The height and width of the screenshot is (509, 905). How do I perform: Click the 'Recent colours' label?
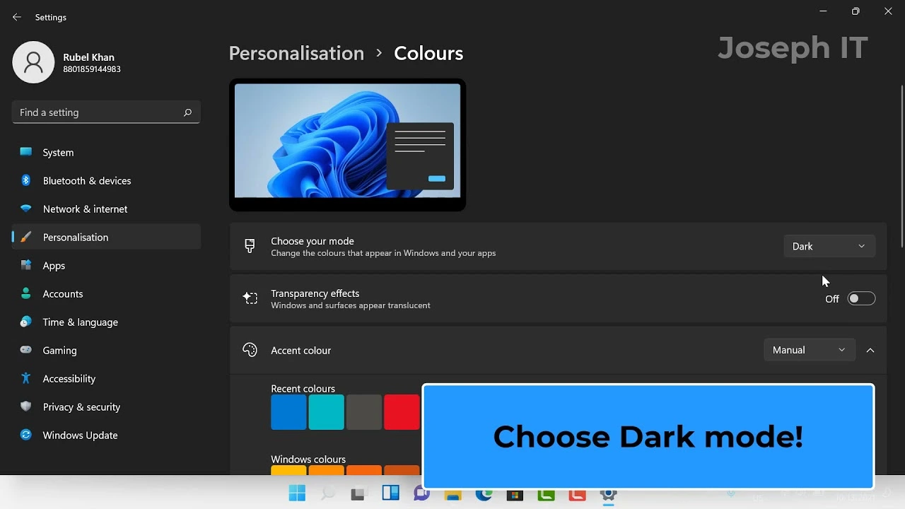303,389
